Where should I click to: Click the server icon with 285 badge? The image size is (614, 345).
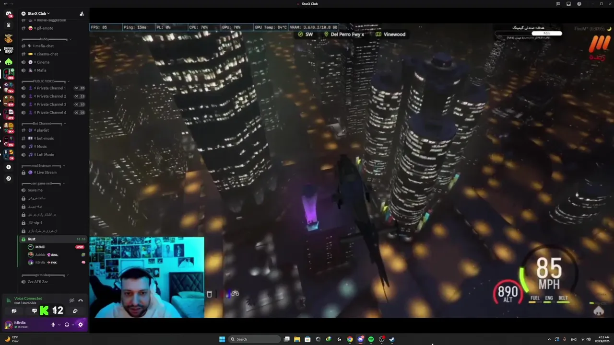coord(8,74)
